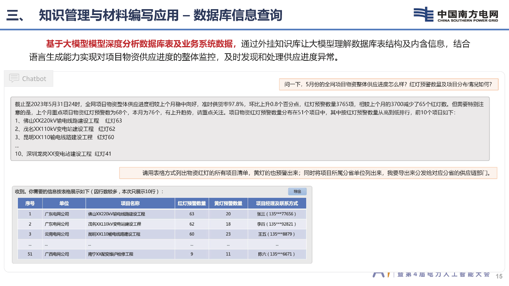The height and width of the screenshot is (286, 509).
Task: Click the 云南电网公司 unit cell
Action: 57,234
